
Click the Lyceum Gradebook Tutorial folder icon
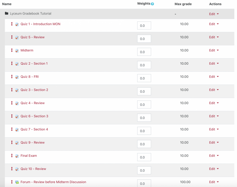coord(7,13)
